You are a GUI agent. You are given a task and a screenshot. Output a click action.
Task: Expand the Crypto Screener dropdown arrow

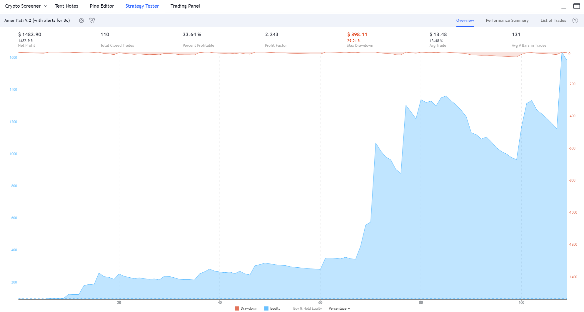tap(46, 6)
